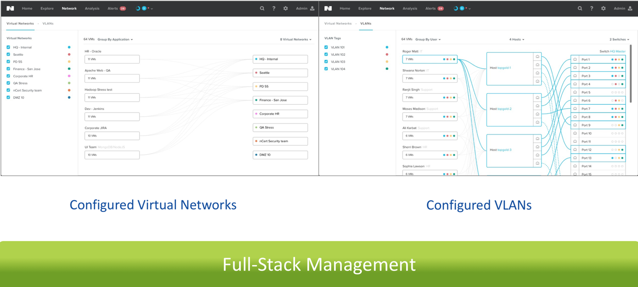Uncheck the HQ - Internal virtual network checkbox
Image resolution: width=638 pixels, height=287 pixels.
click(x=8, y=47)
